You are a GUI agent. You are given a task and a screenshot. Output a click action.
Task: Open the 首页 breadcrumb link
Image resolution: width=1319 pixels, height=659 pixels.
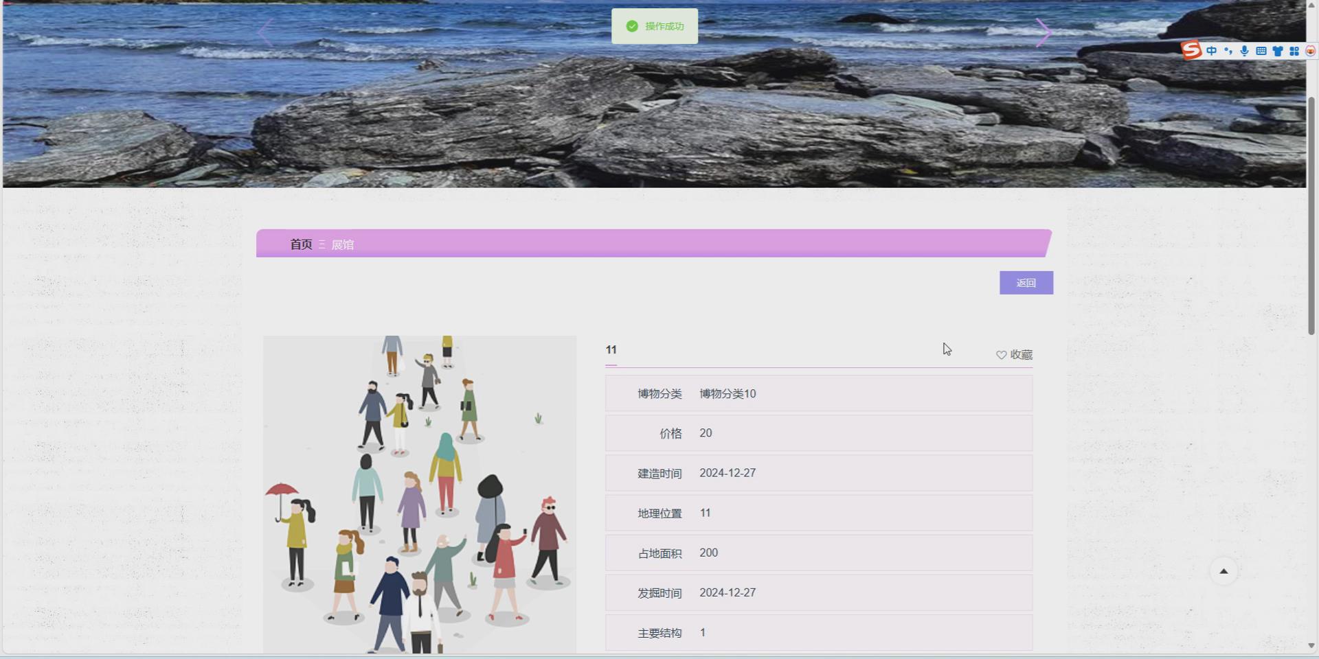pos(301,244)
